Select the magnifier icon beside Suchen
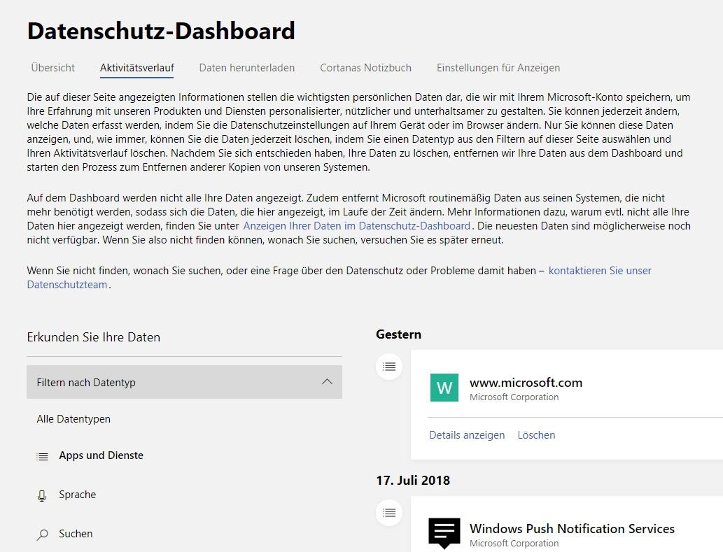The image size is (723, 552). pyautogui.click(x=42, y=533)
